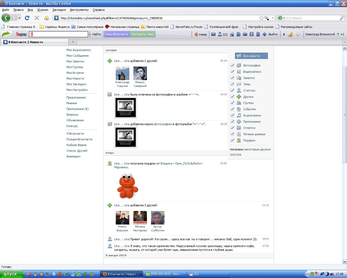Screen dimensions: 347x278
Task: Open Мои Сообщения sidebar link
Action: [78, 56]
